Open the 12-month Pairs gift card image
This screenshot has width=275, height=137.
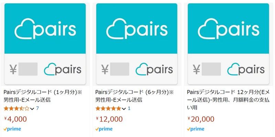[x=228, y=44]
